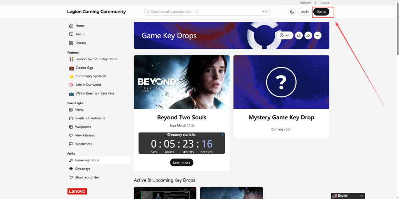Open the Free March 11th link
Screen dimensions: 399x199
pos(182,126)
